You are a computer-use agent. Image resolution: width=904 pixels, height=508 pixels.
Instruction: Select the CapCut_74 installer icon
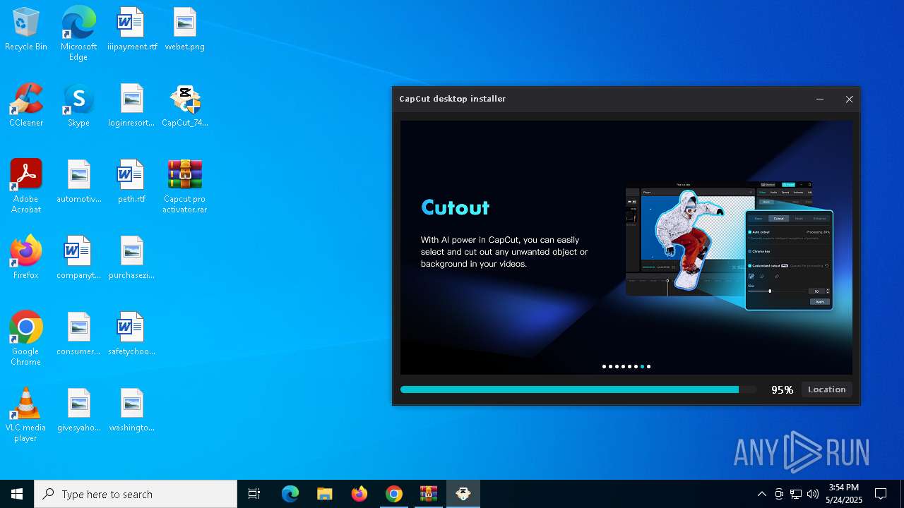[184, 105]
